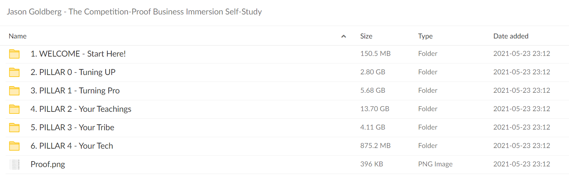The width and height of the screenshot is (569, 196).
Task: Open the '6. PILLAR 4 - Your Tech' link
Action: coord(72,146)
